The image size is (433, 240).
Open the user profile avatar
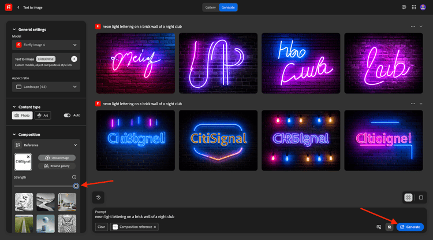[423, 8]
